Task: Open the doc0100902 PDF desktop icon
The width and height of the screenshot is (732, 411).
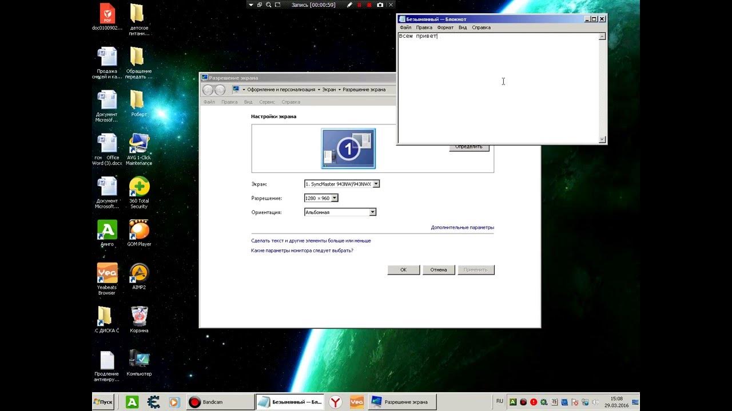Action: point(107,17)
